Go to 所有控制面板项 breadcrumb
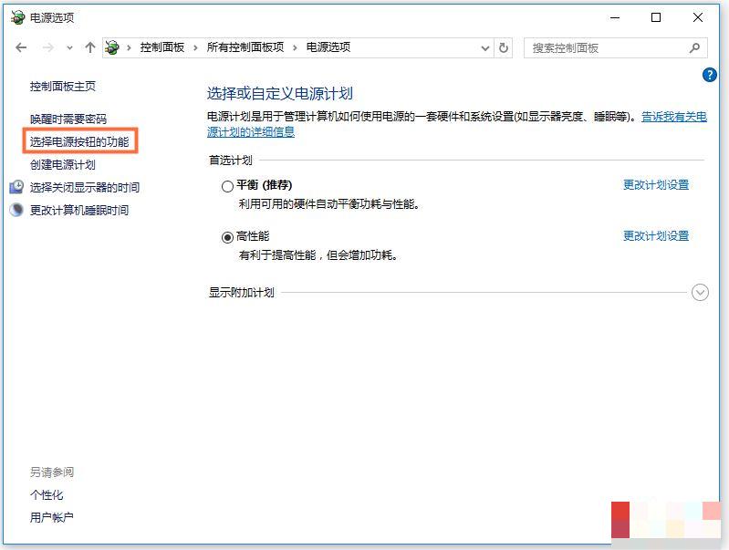 [x=245, y=47]
